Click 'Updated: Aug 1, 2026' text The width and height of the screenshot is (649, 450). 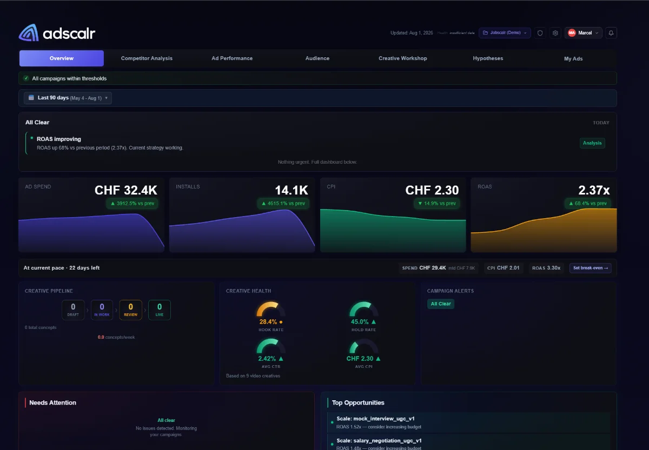tap(412, 33)
